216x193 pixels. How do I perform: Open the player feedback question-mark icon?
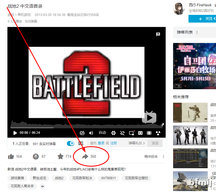click(158, 34)
